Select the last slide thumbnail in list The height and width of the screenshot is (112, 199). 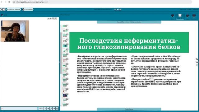65,105
